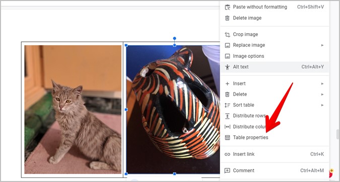Screen dimensions: 340x182
Task: Click the Distribute columns icon
Action: click(227, 127)
